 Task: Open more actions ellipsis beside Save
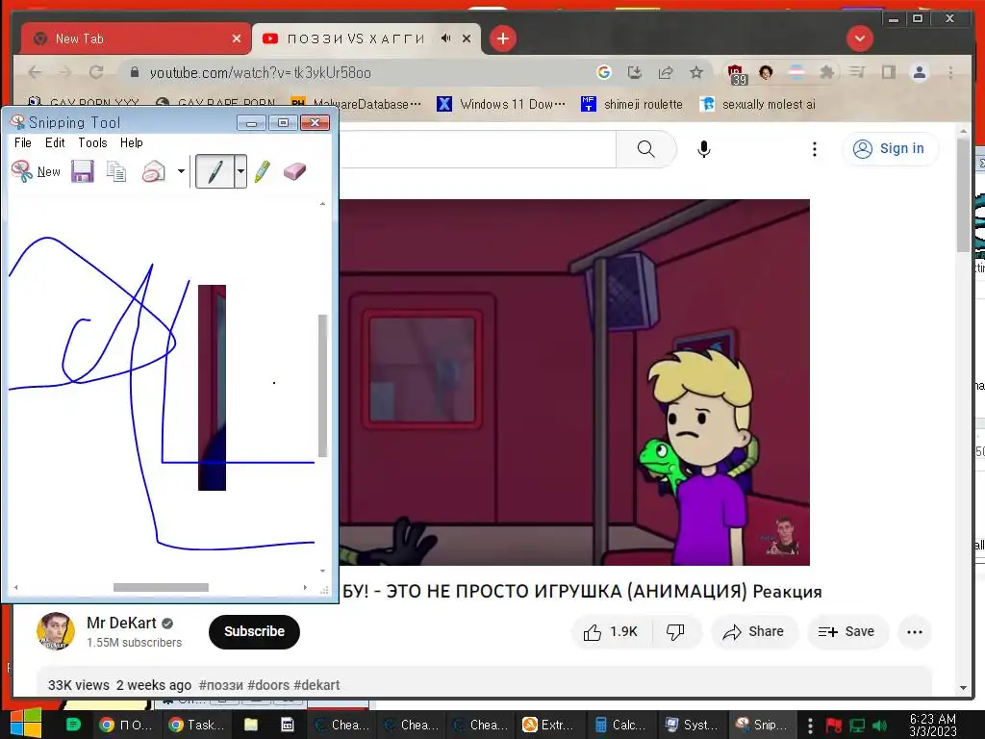click(x=915, y=631)
